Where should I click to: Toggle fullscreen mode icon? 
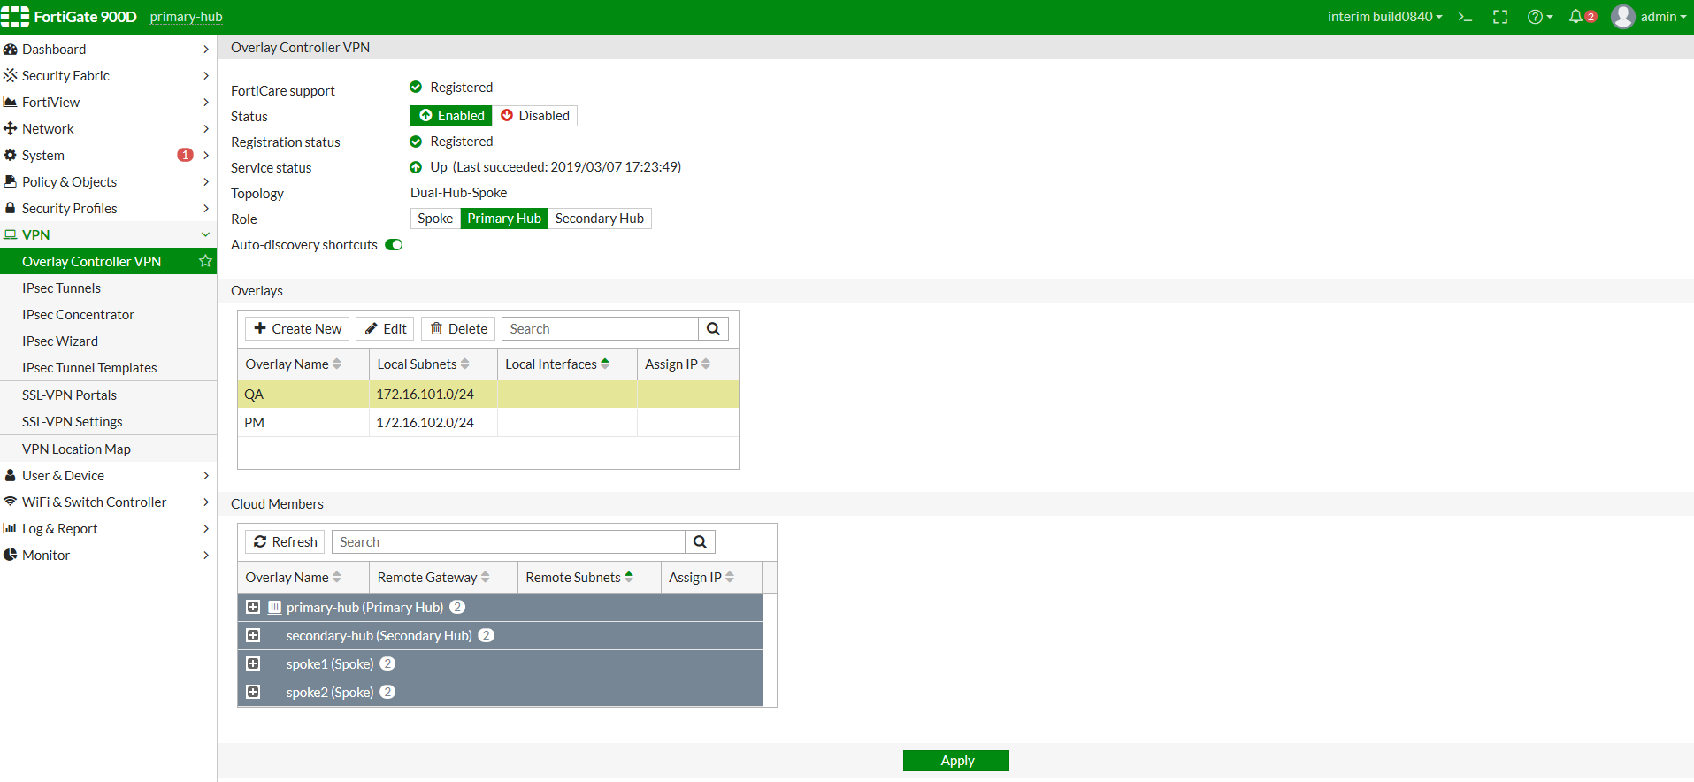coord(1500,17)
